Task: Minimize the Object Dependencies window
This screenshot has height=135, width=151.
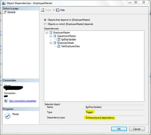Action: [130, 2]
